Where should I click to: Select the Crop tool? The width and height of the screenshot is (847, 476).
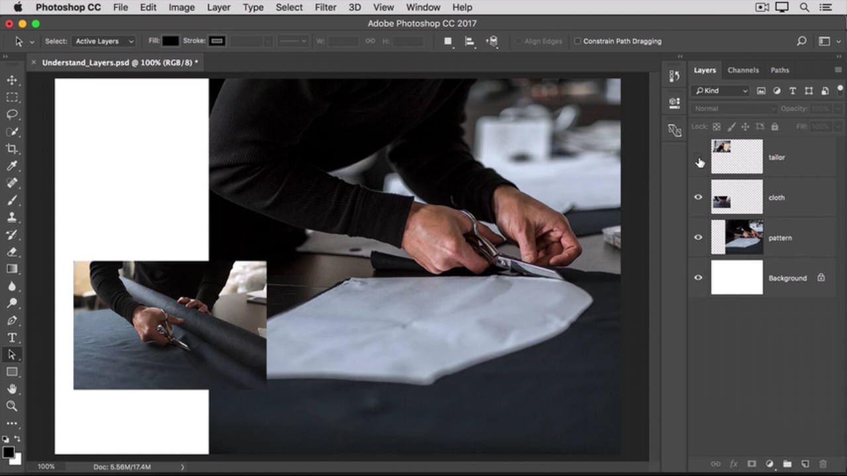(x=12, y=149)
